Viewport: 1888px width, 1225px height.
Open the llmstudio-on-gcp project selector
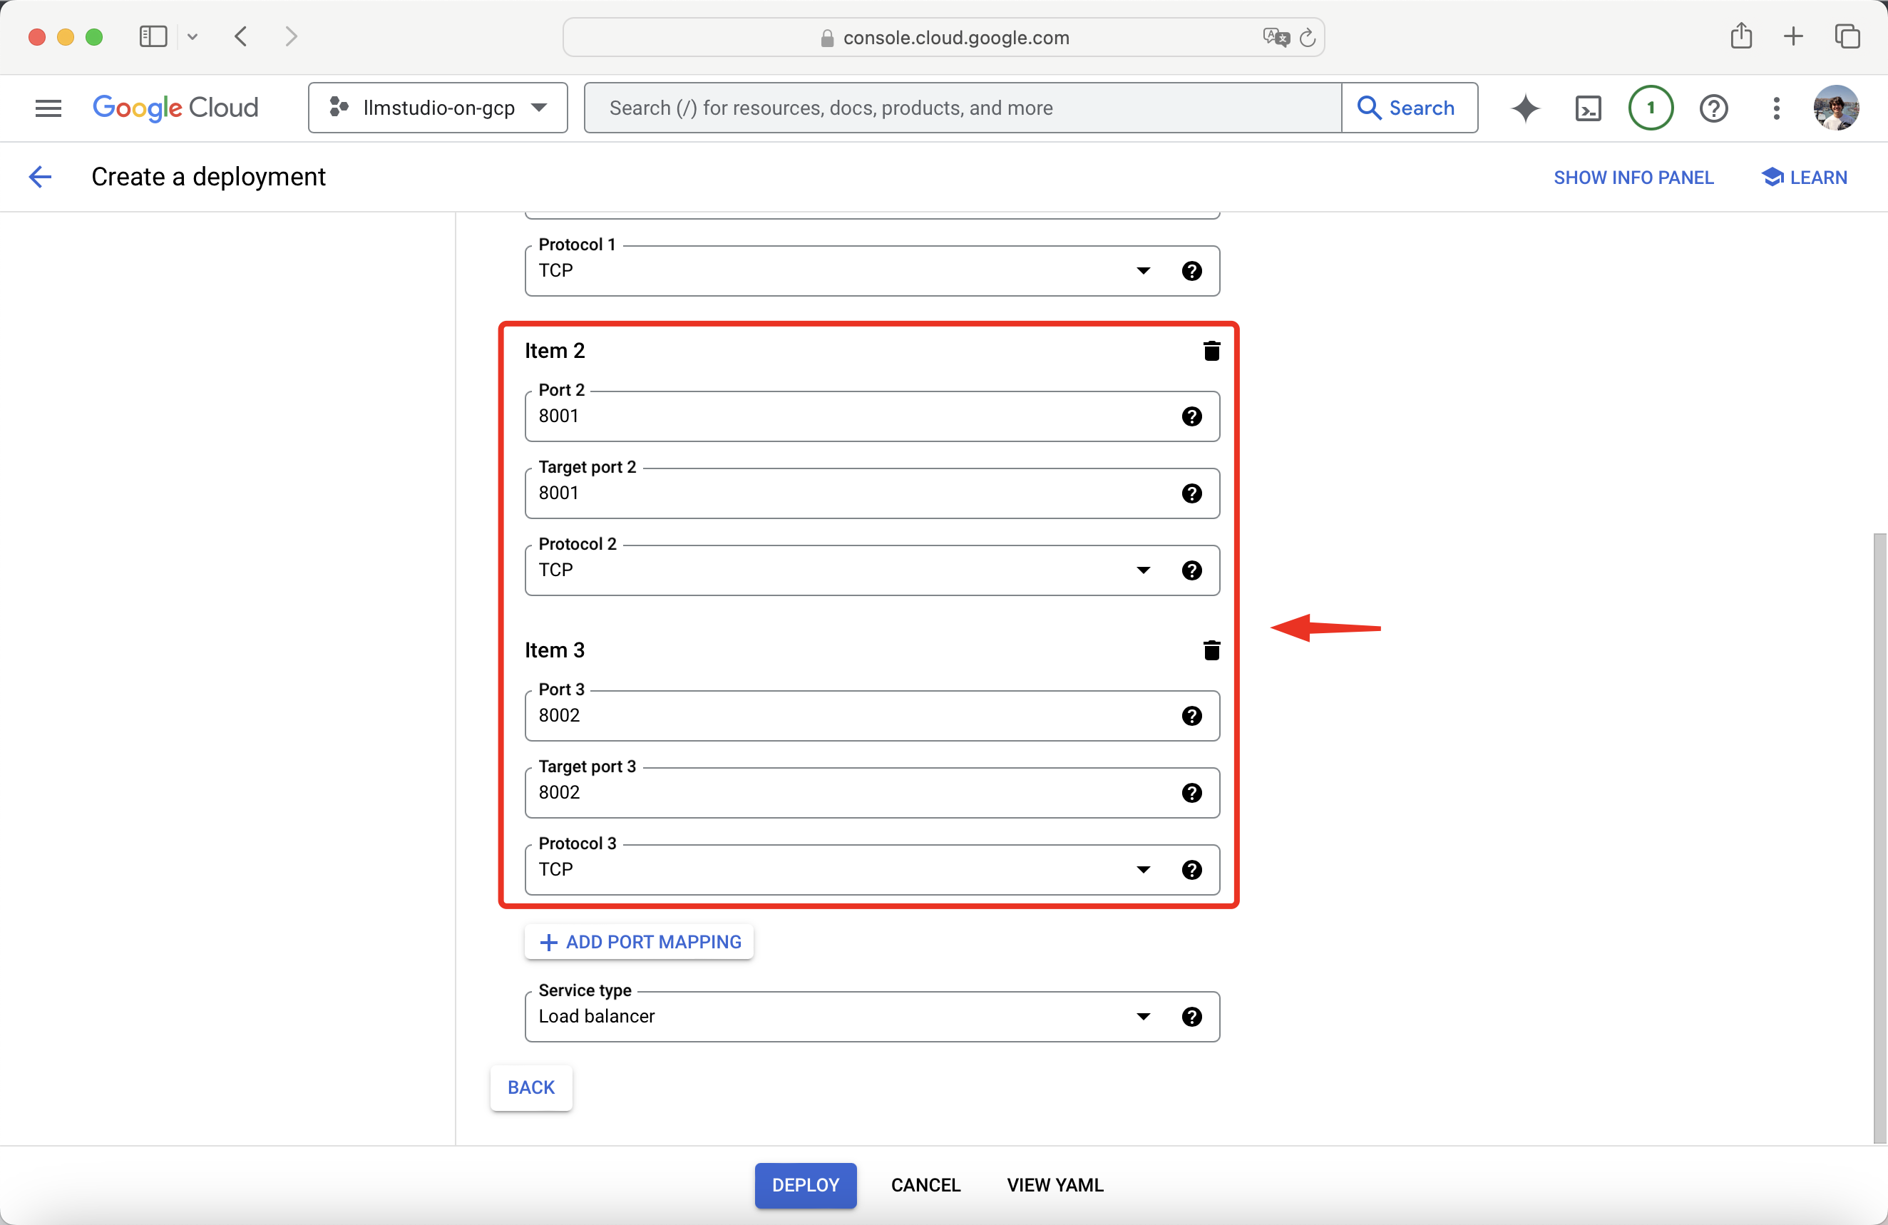coord(438,108)
